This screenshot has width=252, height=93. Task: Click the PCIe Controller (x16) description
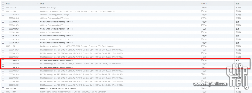click(x=77, y=11)
